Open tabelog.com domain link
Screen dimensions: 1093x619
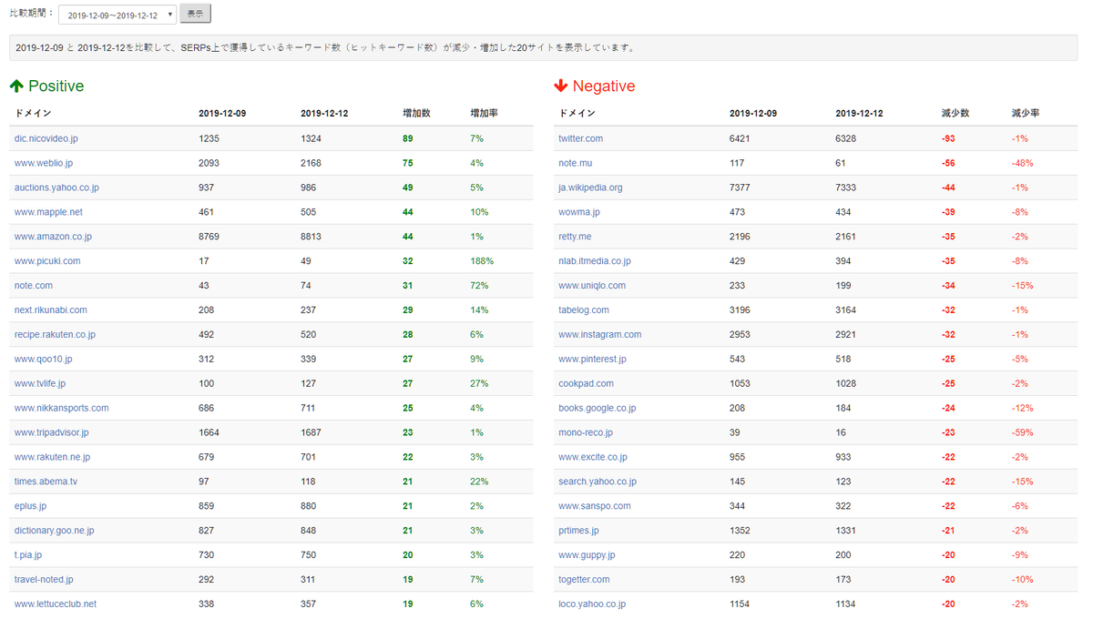(x=584, y=310)
